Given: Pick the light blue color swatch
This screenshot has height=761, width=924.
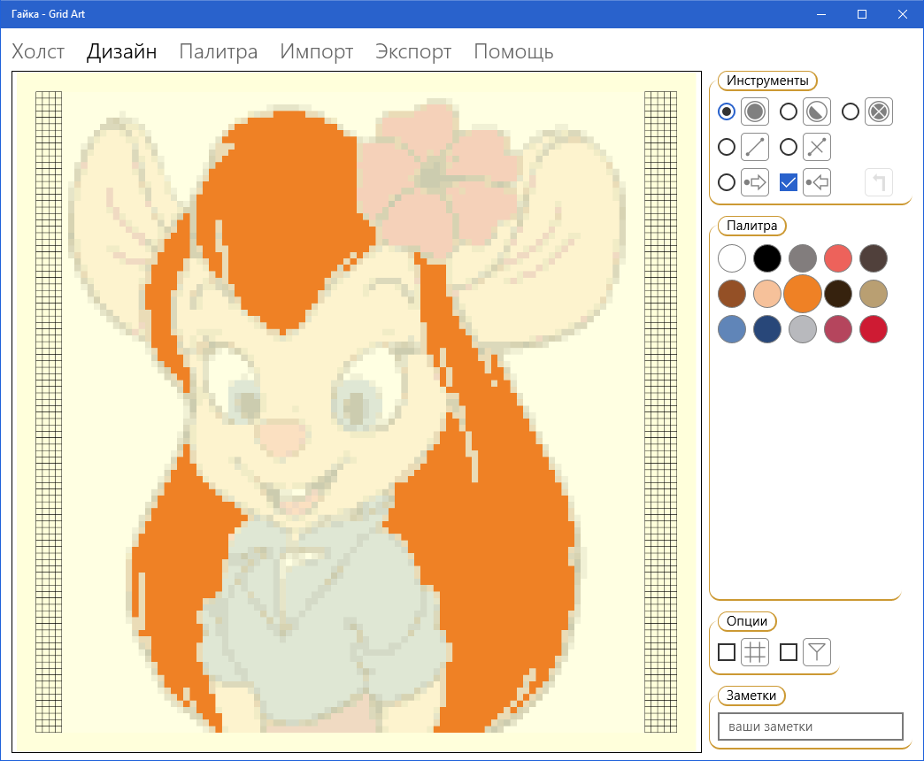Looking at the screenshot, I should [732, 329].
